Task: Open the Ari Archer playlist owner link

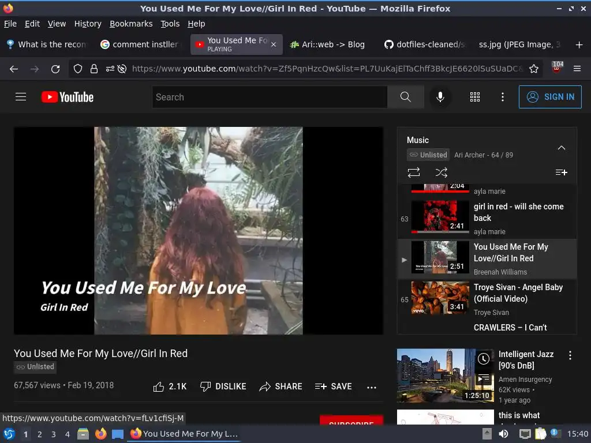Action: coord(469,155)
